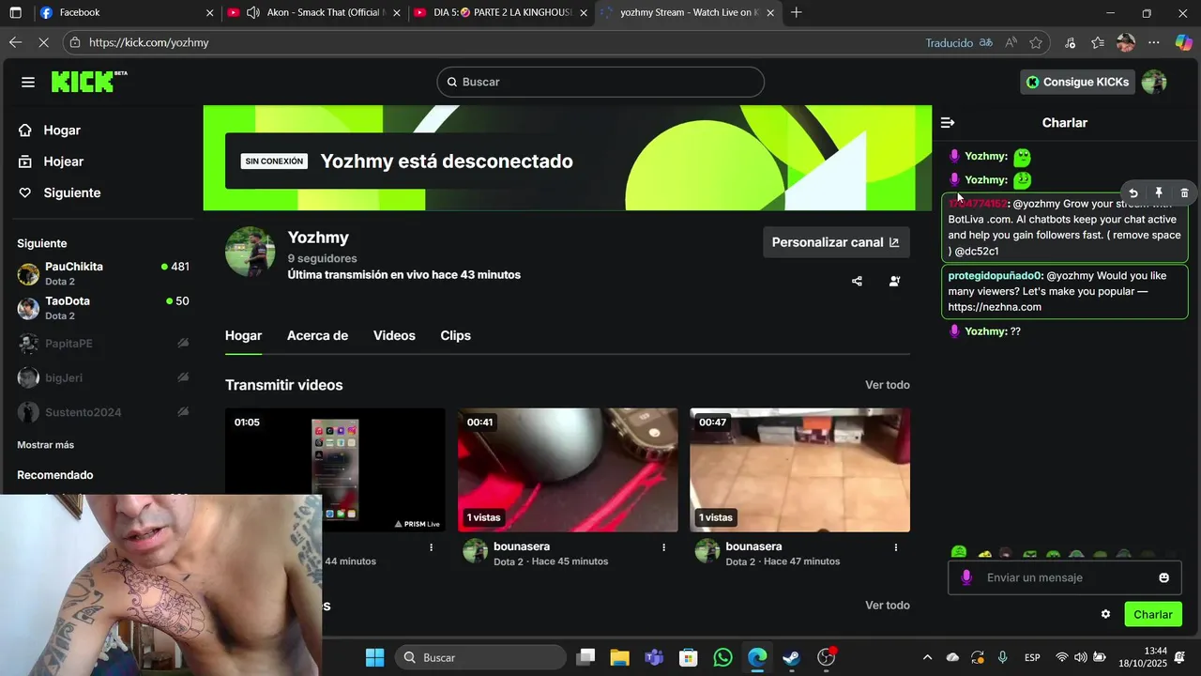1201x676 pixels.
Task: Open the Edge favorites list icon
Action: [1098, 42]
